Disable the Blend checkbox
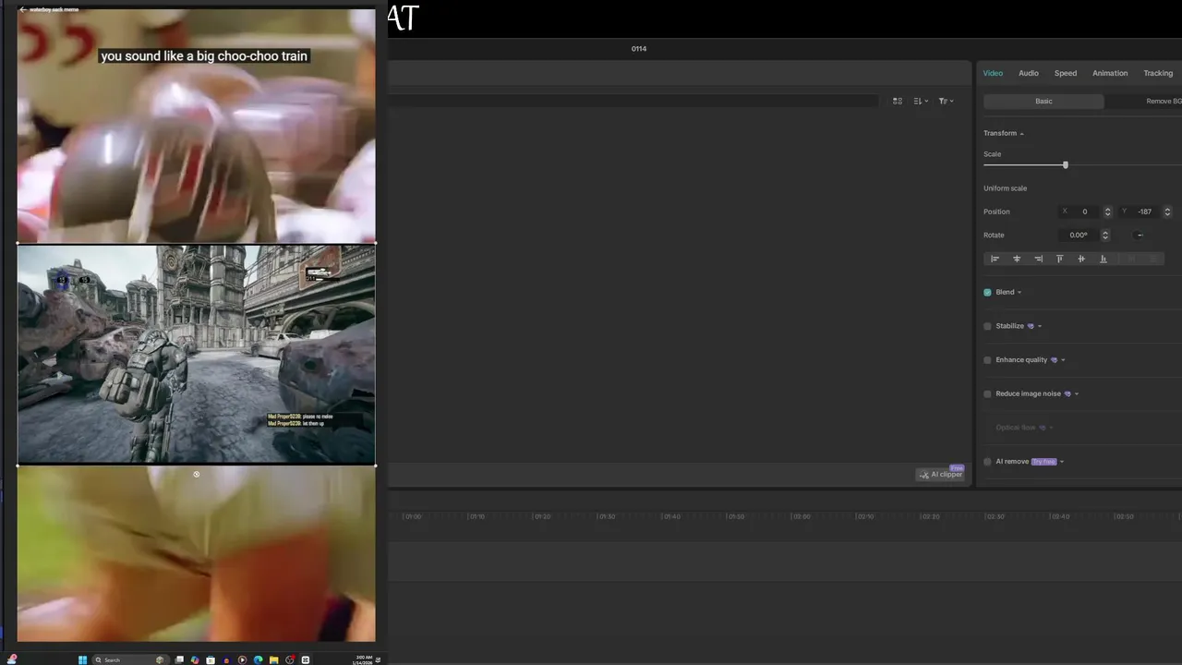Image resolution: width=1182 pixels, height=665 pixels. point(987,292)
